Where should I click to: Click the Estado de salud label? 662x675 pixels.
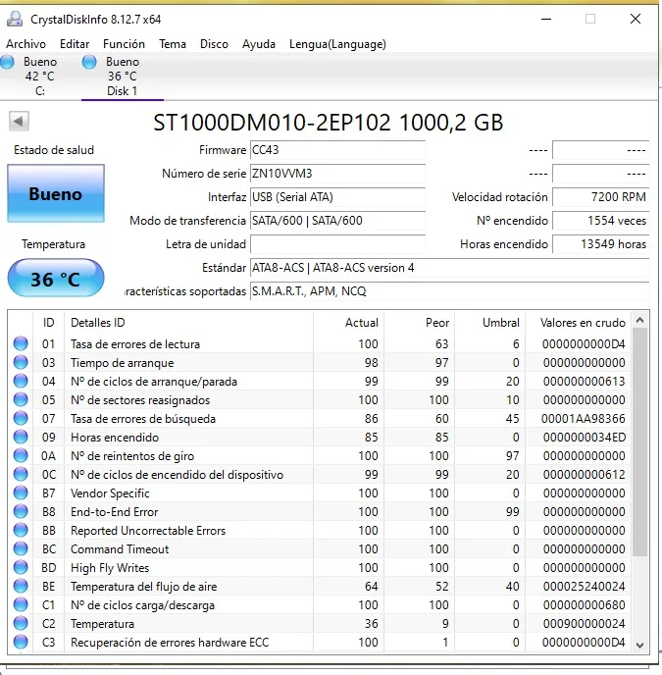click(54, 150)
